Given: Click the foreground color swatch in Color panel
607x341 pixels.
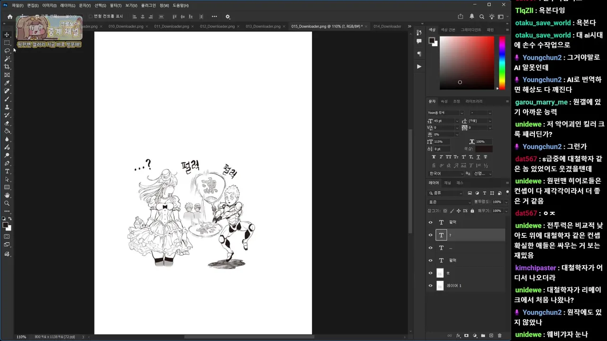Looking at the screenshot, I should 432,41.
